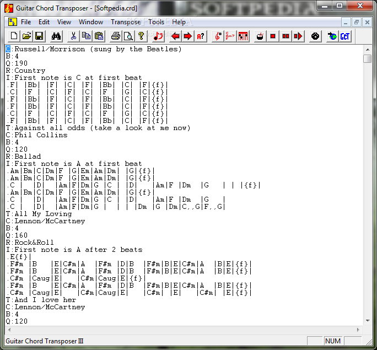This screenshot has height=350, width=377.
Task: Click the line "R:Country"
Action: coord(25,71)
